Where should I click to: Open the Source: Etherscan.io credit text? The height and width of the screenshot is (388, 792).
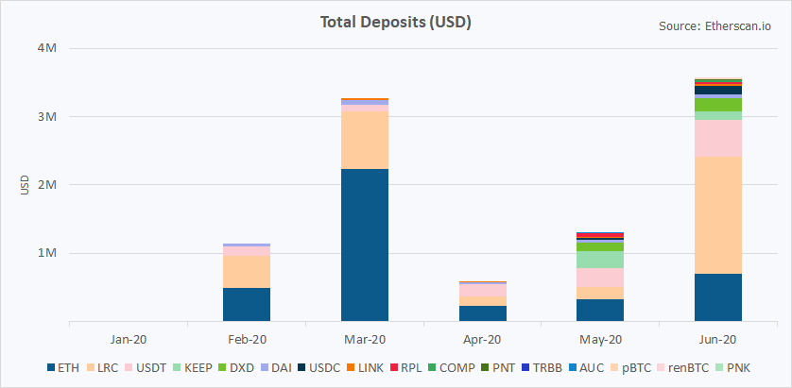[715, 26]
